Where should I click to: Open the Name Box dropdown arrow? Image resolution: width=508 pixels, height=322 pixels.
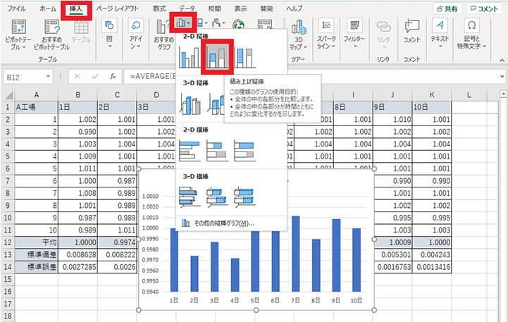pos(48,77)
